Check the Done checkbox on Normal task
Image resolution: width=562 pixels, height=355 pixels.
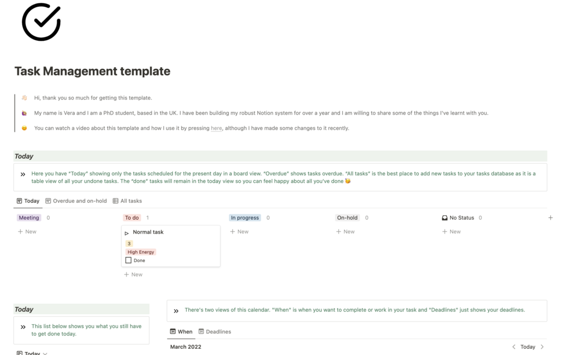[129, 261]
